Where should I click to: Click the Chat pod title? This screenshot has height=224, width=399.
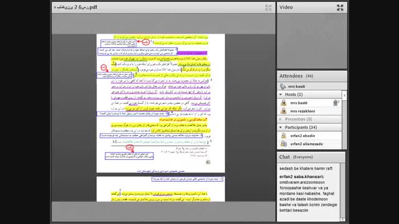pyautogui.click(x=284, y=157)
